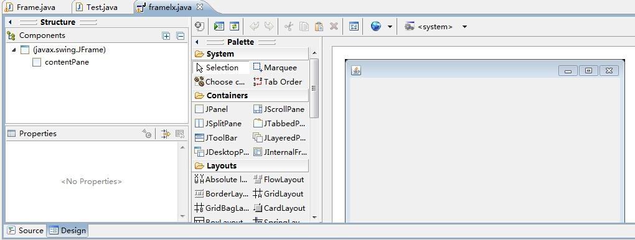Click the globe externalize strings icon

[x=376, y=27]
